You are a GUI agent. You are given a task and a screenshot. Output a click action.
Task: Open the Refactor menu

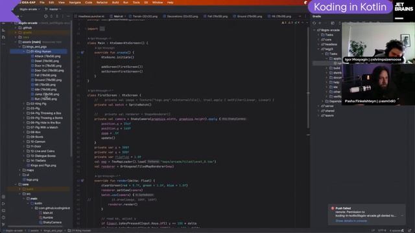pyautogui.click(x=102, y=3)
